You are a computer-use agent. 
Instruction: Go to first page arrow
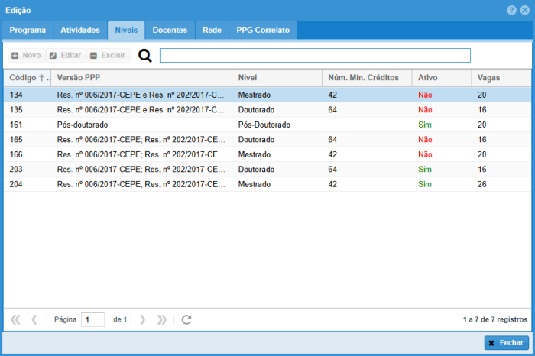click(15, 319)
